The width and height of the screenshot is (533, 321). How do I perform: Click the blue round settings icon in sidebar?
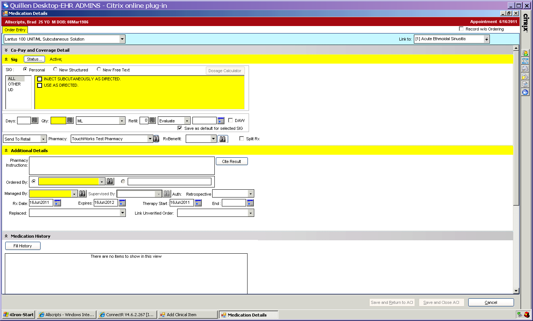tap(525, 92)
